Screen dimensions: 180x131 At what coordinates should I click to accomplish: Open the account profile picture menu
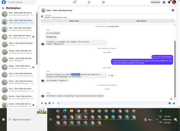pyautogui.click(x=174, y=2)
